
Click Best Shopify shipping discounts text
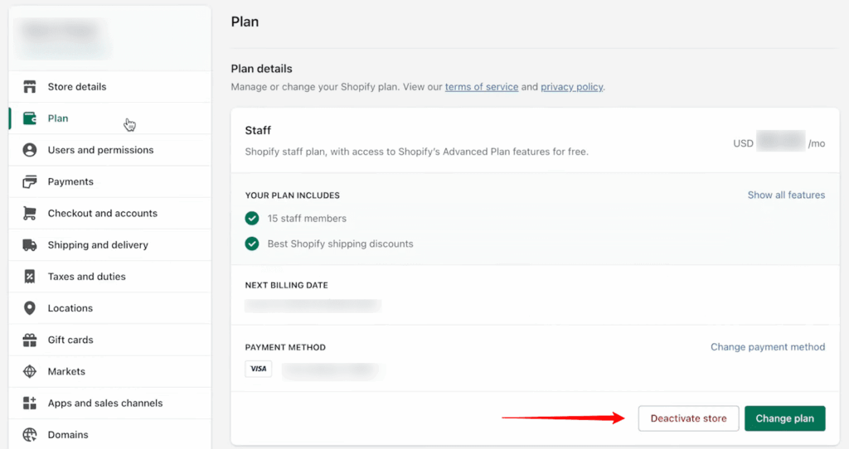(x=340, y=244)
